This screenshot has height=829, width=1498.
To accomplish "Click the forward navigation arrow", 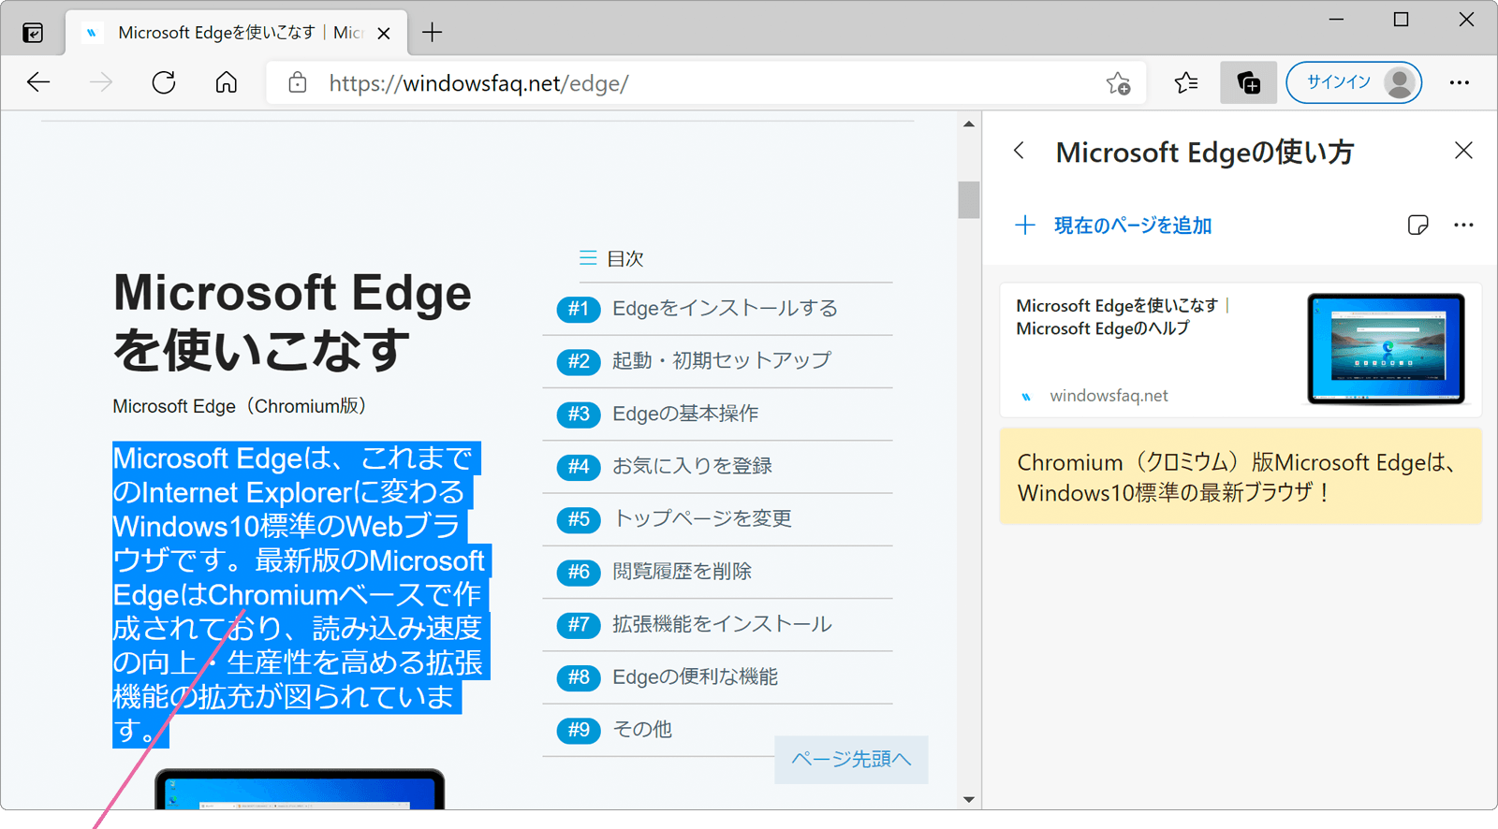I will point(101,82).
